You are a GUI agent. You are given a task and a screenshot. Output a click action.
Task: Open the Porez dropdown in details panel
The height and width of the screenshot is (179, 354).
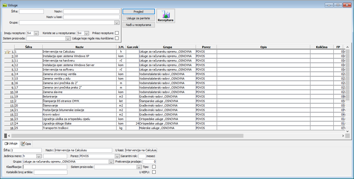click(x=117, y=156)
